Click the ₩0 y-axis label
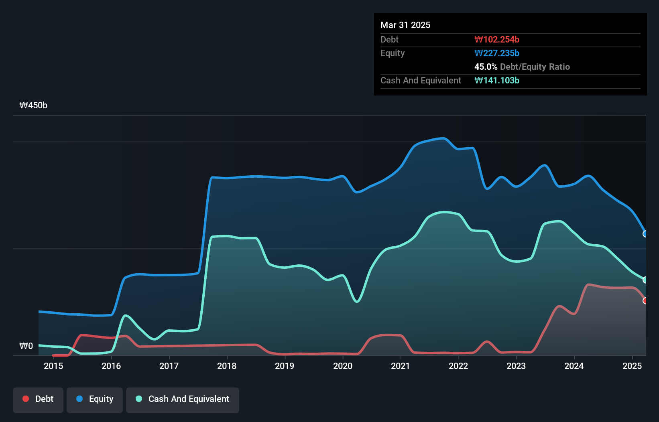 (x=26, y=346)
